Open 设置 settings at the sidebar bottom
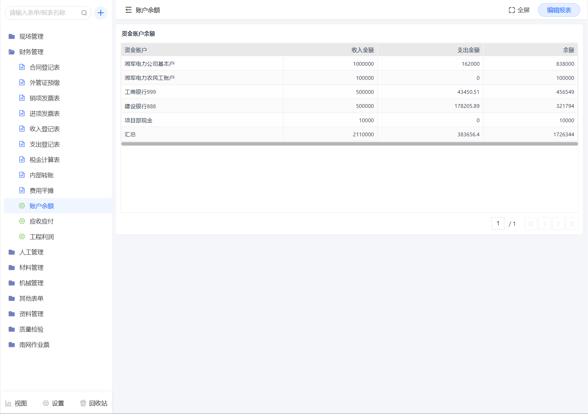Image resolution: width=588 pixels, height=414 pixels. (53, 403)
